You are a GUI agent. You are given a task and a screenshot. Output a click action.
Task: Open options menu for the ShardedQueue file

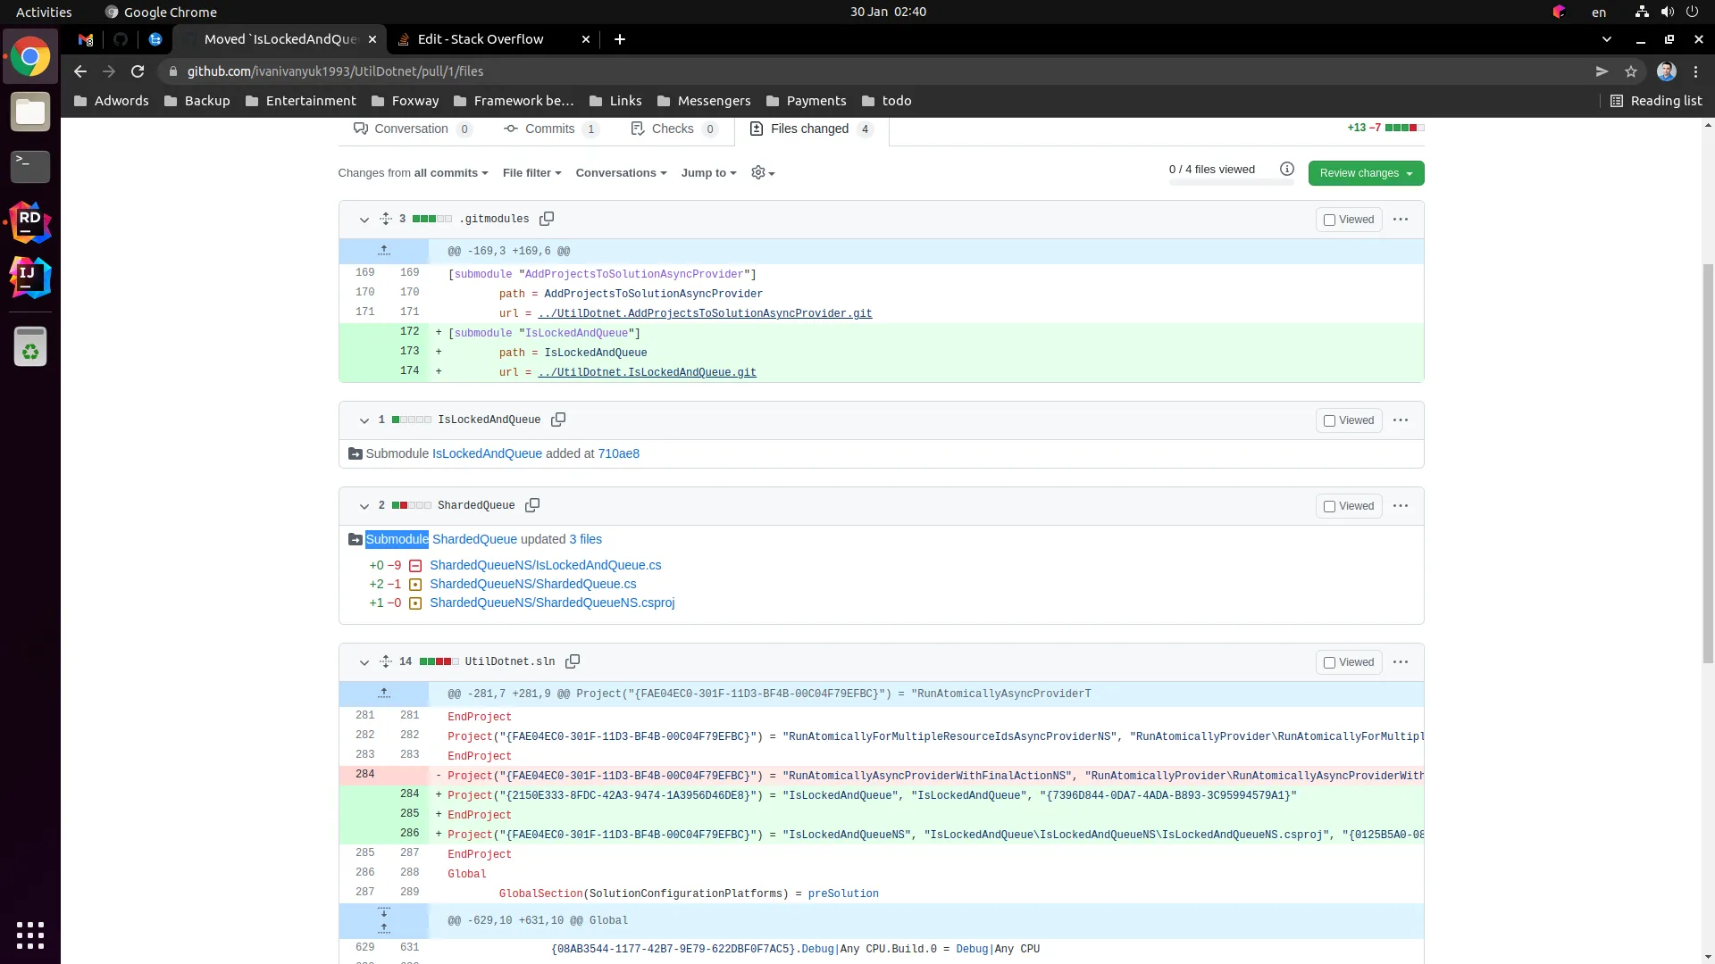[1400, 506]
